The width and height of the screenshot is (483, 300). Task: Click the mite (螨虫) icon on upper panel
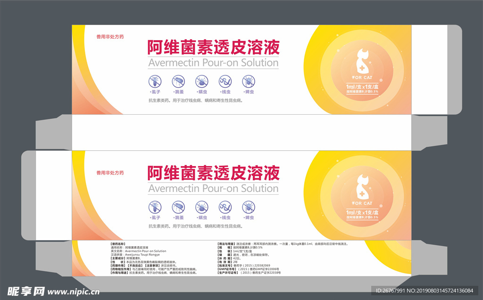coord(201,82)
